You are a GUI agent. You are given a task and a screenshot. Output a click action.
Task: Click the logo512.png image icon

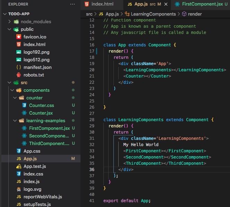click(19, 60)
